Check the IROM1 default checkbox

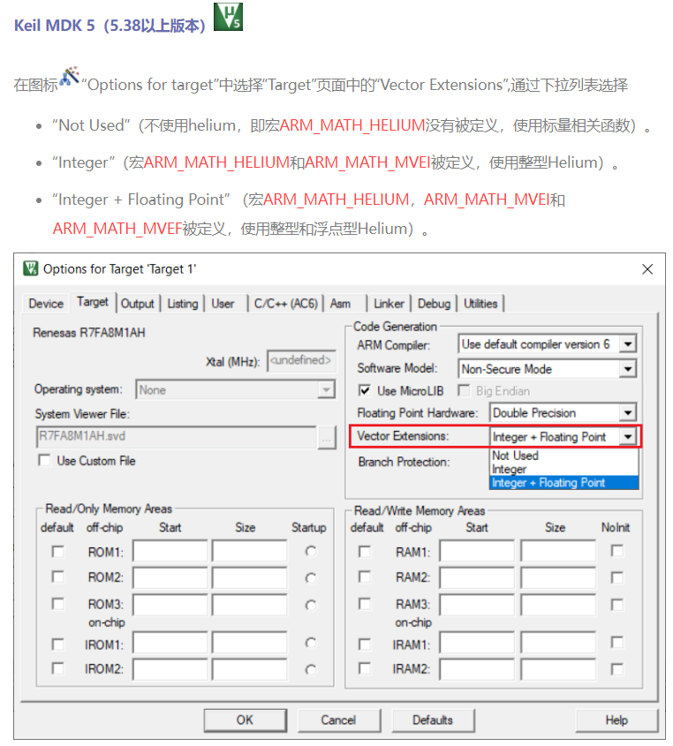[58, 644]
